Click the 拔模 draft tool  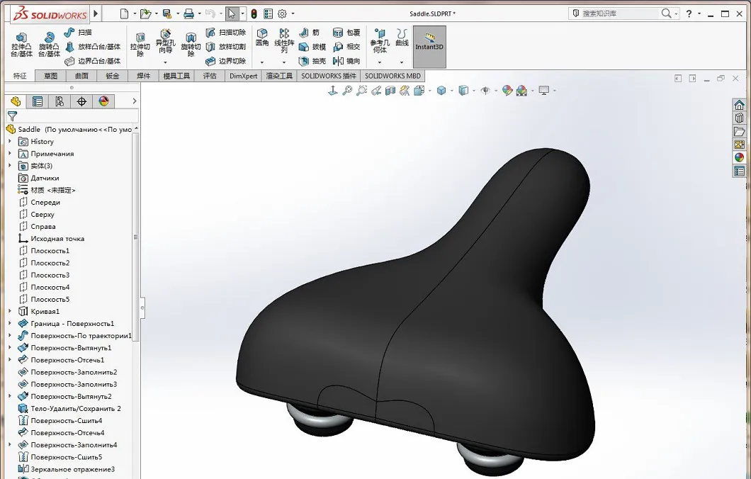[x=312, y=47]
